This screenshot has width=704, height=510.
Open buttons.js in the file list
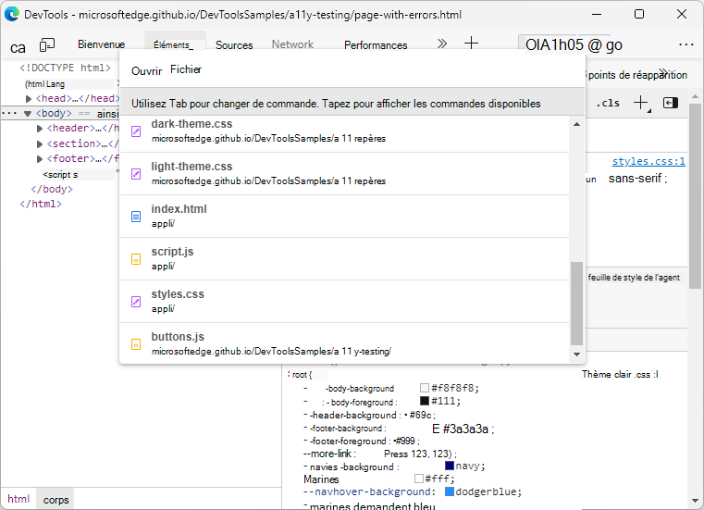coord(344,343)
